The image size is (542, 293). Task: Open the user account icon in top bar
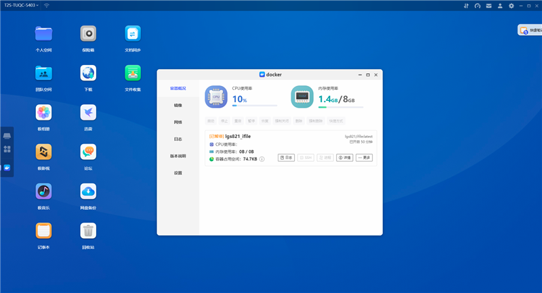click(500, 5)
